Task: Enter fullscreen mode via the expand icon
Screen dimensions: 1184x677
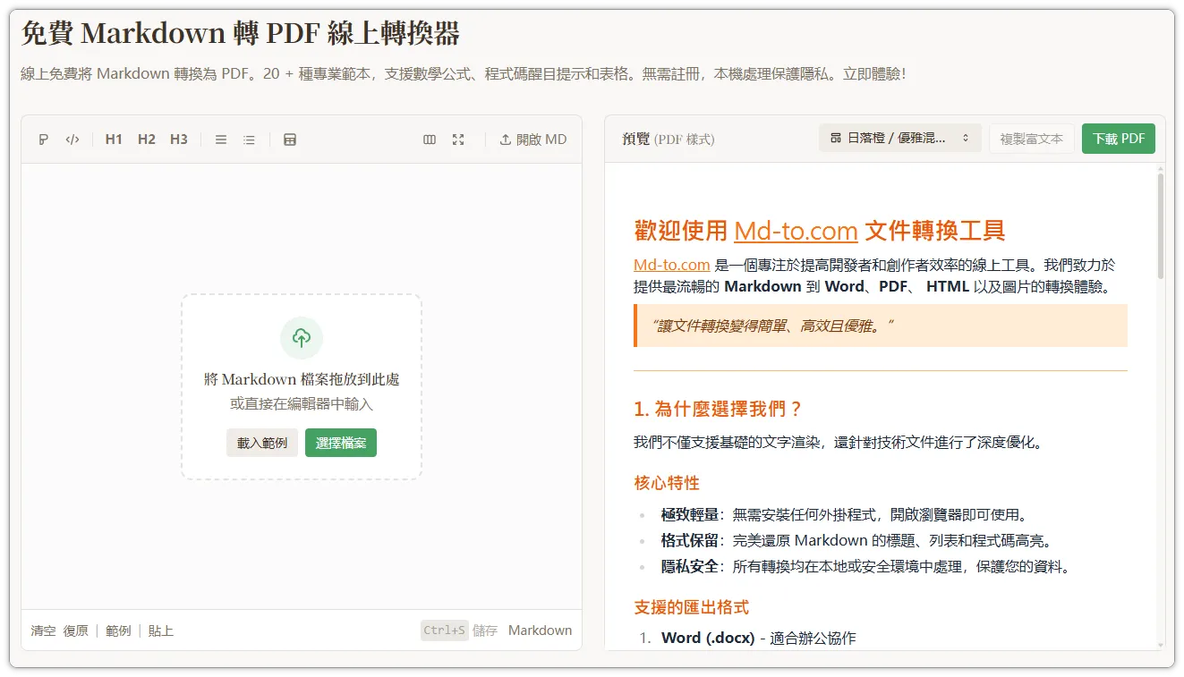Action: [458, 139]
